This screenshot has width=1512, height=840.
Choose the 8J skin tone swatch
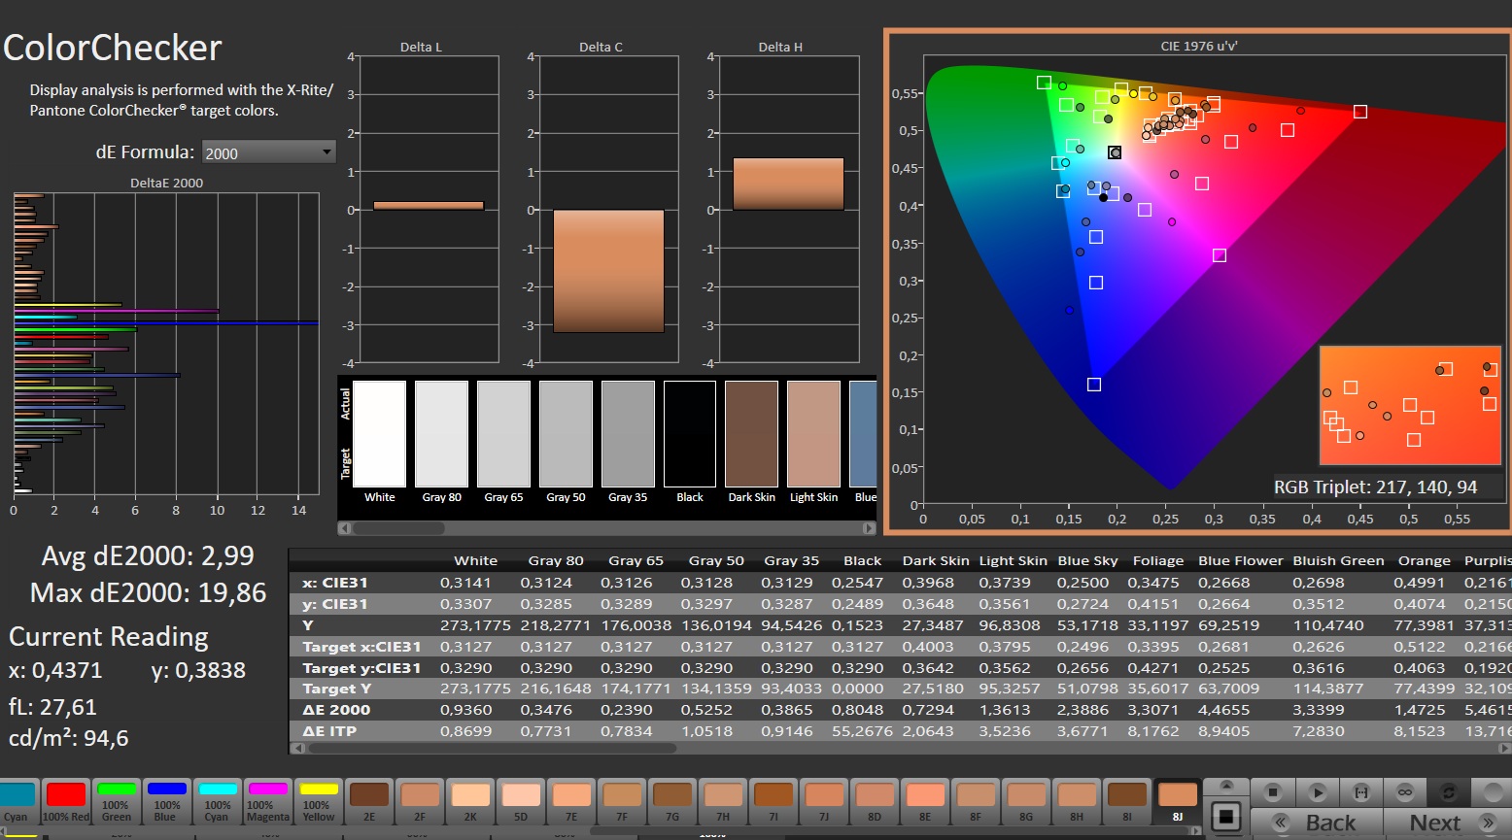coord(1177,794)
